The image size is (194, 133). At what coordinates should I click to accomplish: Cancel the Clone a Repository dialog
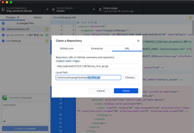(101, 91)
